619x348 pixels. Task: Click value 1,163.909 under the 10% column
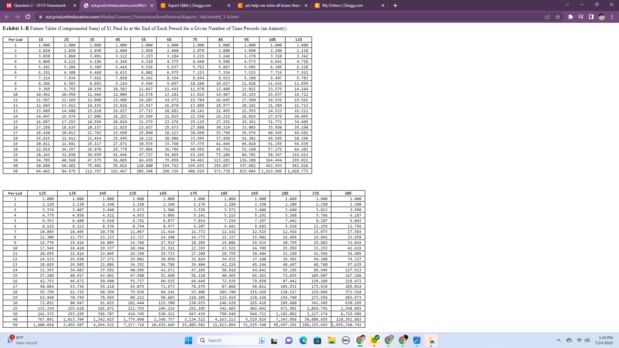click(x=271, y=171)
